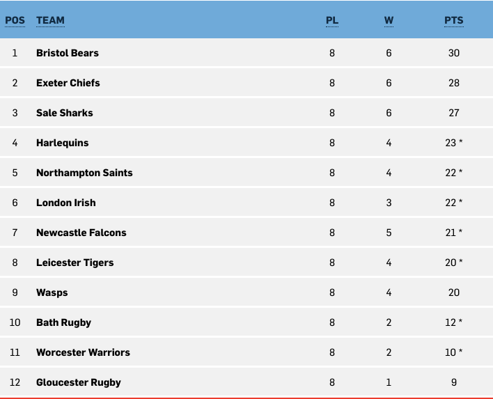Click Bristol Bears points value 30
493x399 pixels.
[x=454, y=53]
